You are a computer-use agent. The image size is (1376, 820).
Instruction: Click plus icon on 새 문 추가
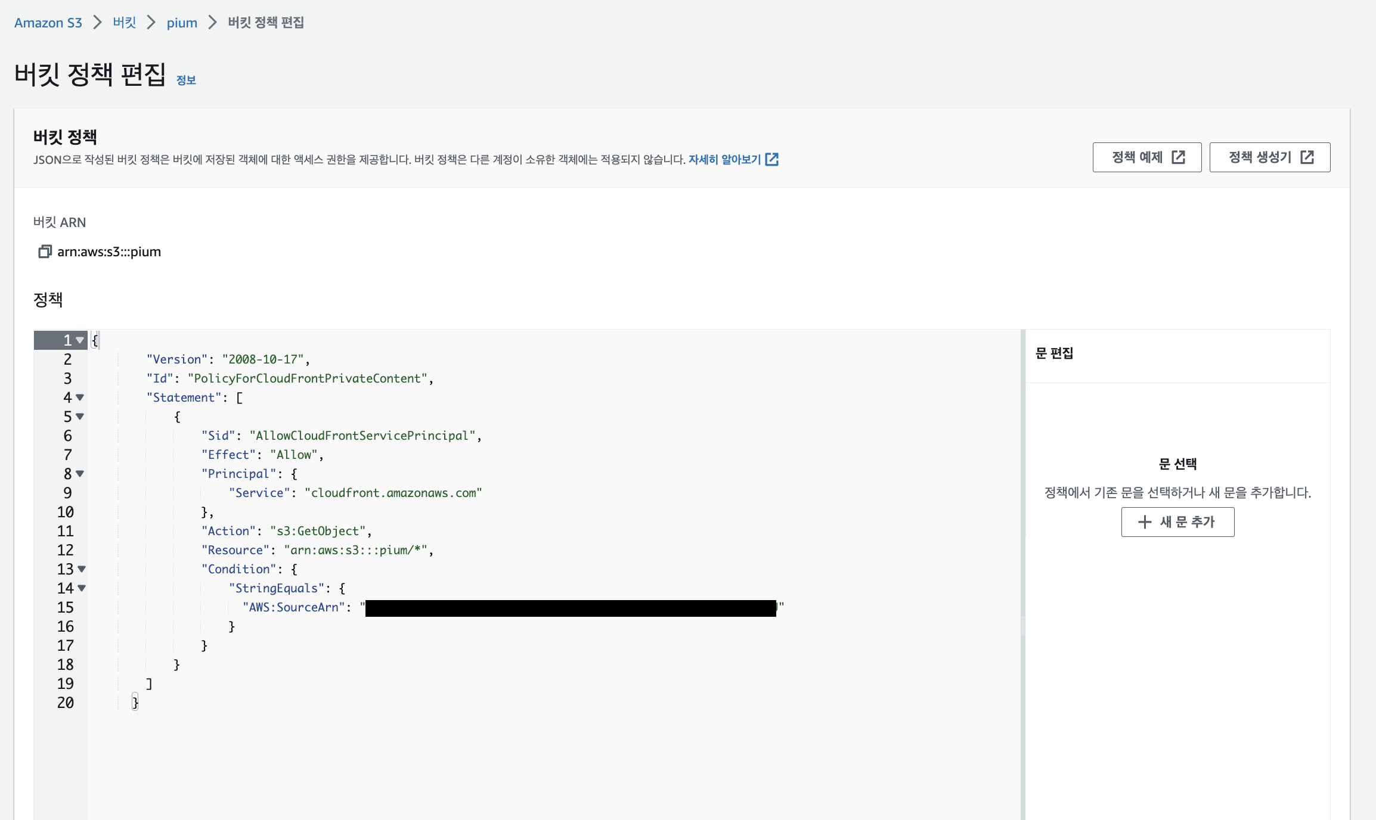pos(1144,522)
